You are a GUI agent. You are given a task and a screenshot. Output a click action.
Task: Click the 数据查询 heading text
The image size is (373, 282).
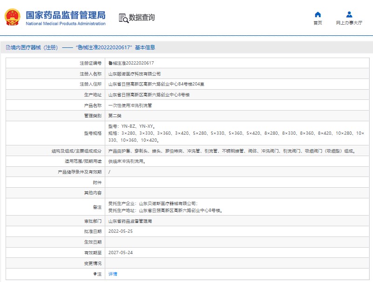coord(142,18)
